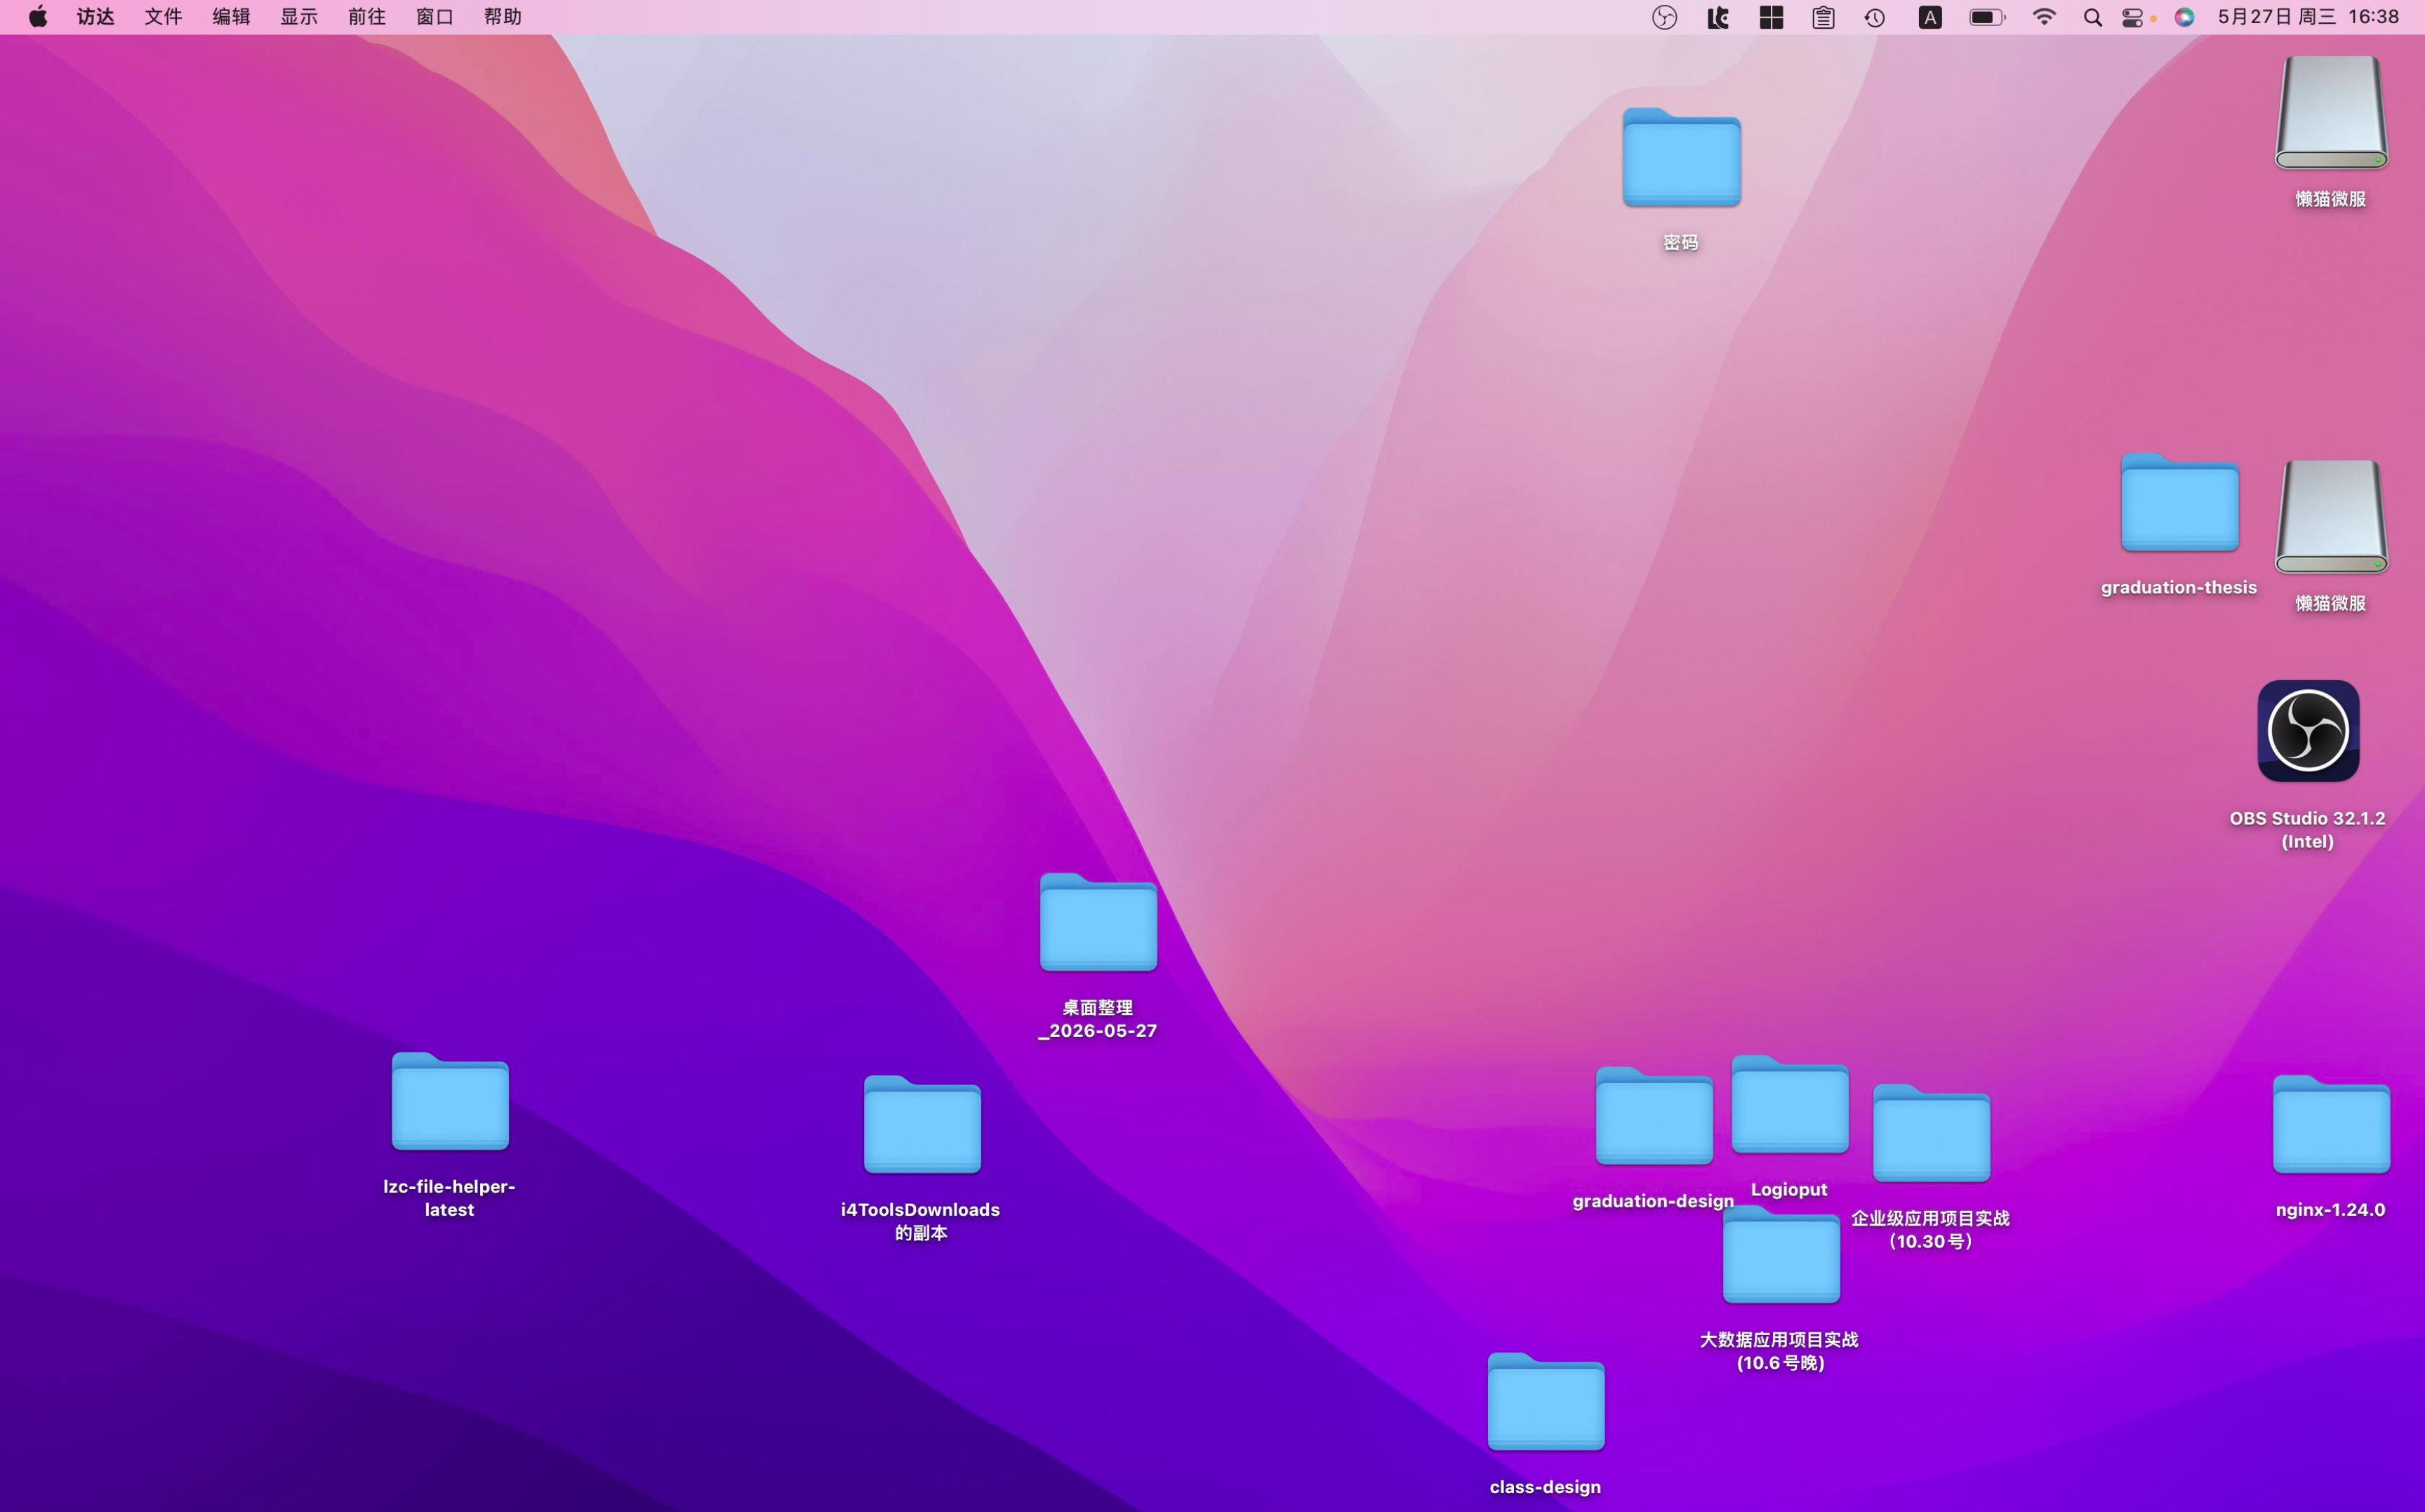Image resolution: width=2425 pixels, height=1512 pixels.
Task: Select the 懒猫微服 drive beside graduation-thesis folder
Action: pyautogui.click(x=2331, y=516)
